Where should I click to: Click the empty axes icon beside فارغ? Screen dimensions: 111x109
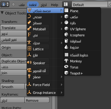coord(29,55)
